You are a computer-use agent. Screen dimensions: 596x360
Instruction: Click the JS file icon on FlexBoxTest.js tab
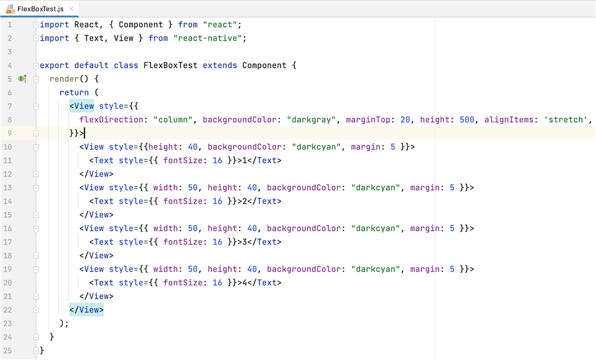click(x=9, y=9)
